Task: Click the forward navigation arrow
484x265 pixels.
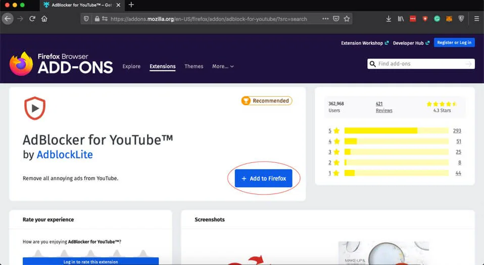Action: click(20, 19)
